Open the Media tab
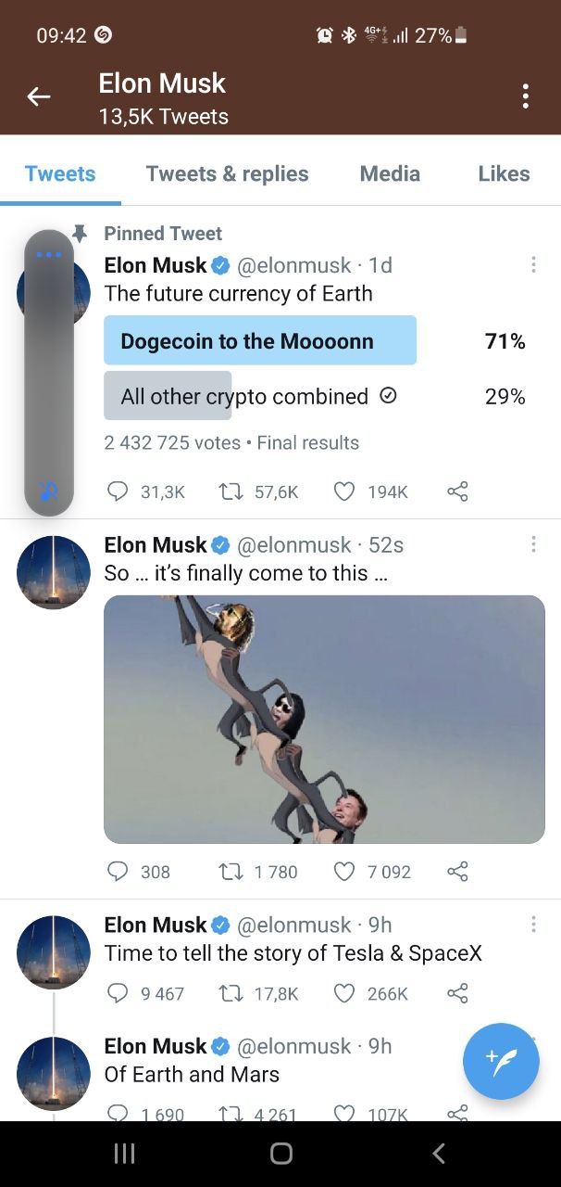This screenshot has height=1187, width=561. pos(390,173)
